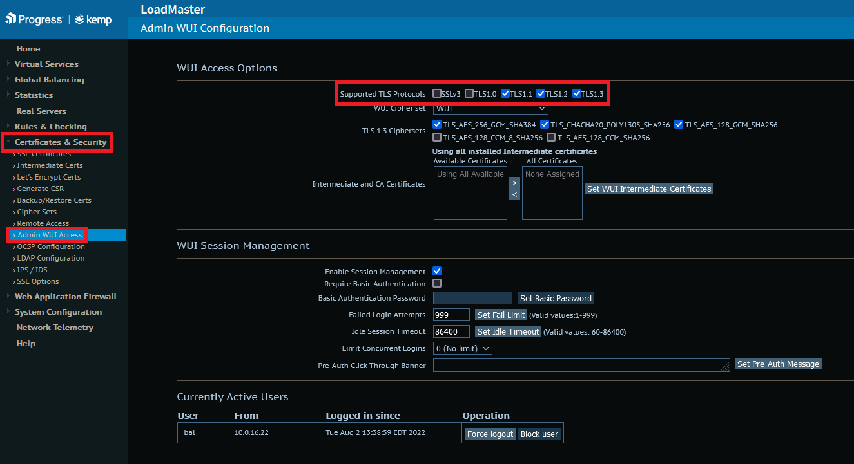Force logout user bal

coord(490,434)
